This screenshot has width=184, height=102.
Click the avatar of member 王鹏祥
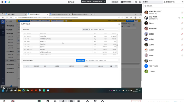tap(146, 50)
